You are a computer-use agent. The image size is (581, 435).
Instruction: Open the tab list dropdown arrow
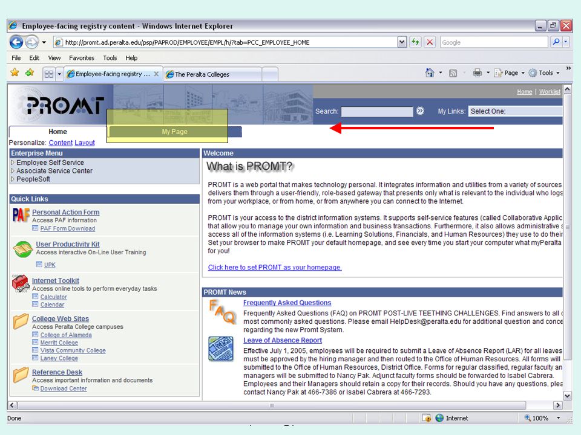tap(59, 74)
